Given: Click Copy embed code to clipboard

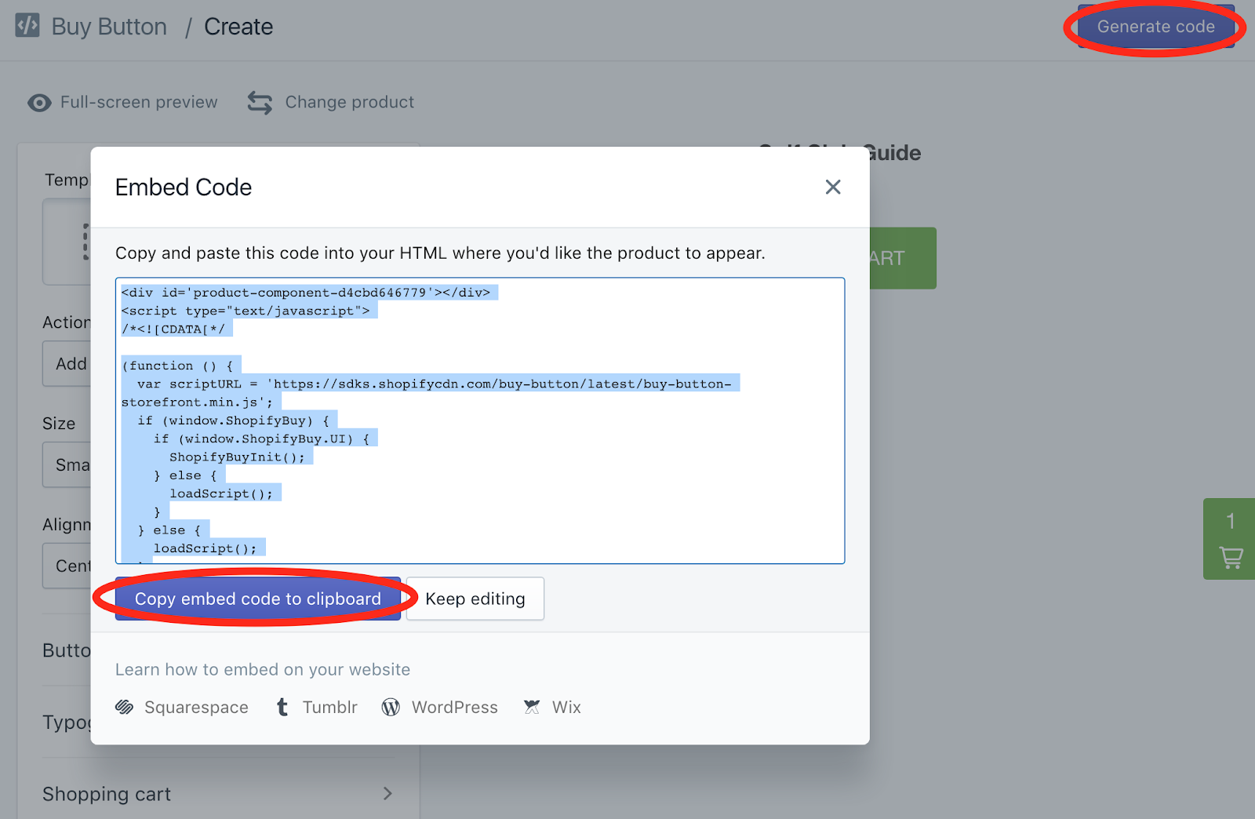Looking at the screenshot, I should tap(258, 599).
